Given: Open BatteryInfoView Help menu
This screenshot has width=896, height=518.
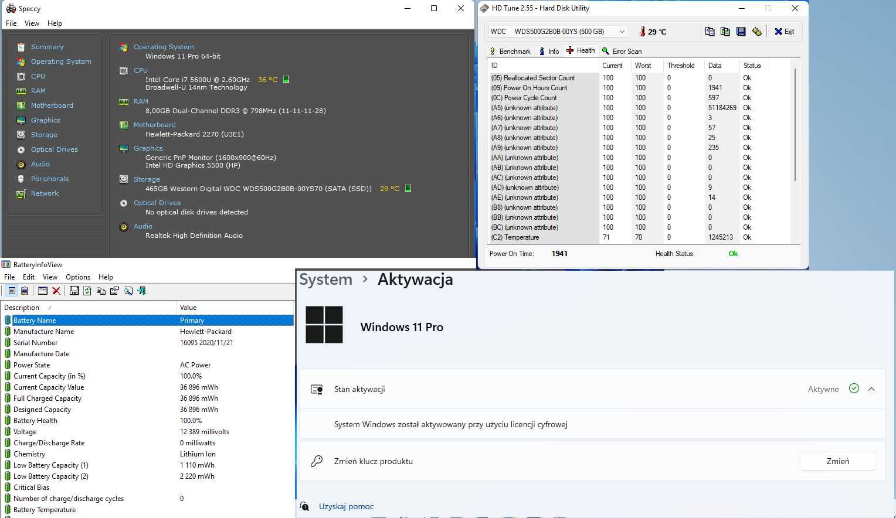Looking at the screenshot, I should coord(106,277).
